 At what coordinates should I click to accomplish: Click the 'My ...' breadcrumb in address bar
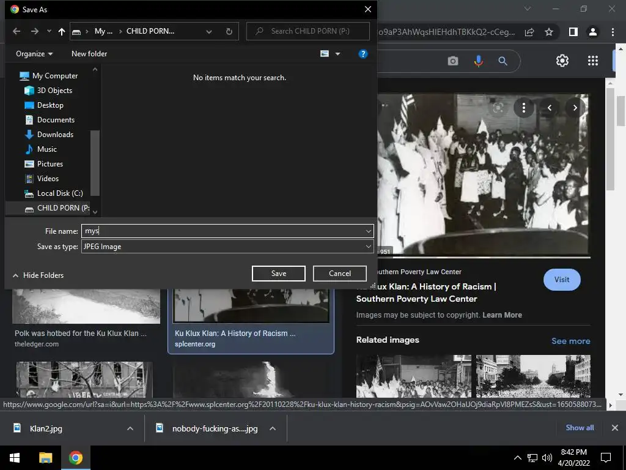(x=103, y=31)
